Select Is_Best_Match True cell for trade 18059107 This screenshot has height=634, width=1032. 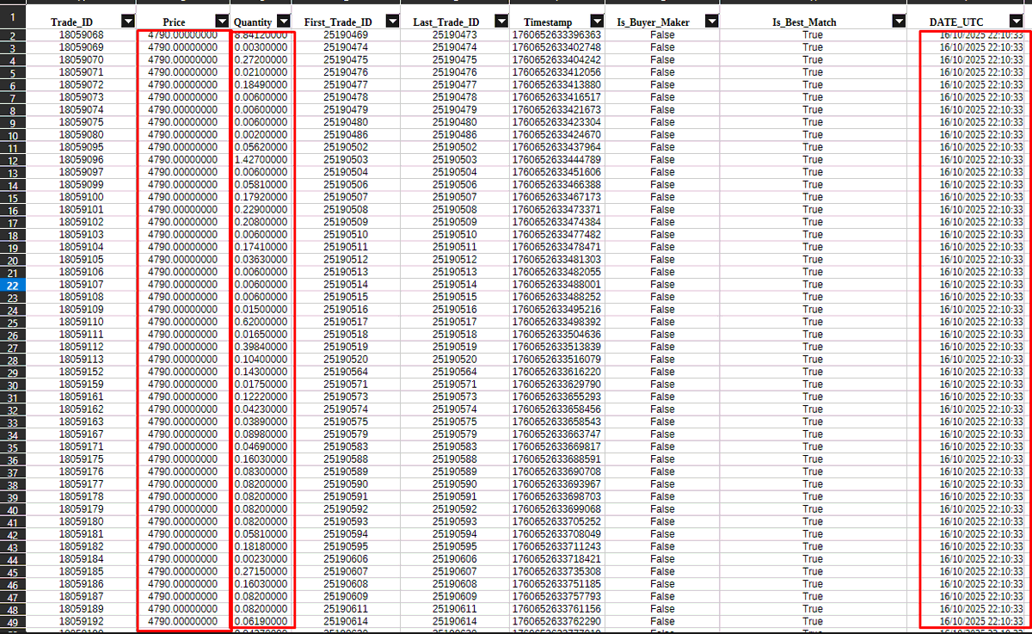(x=812, y=284)
